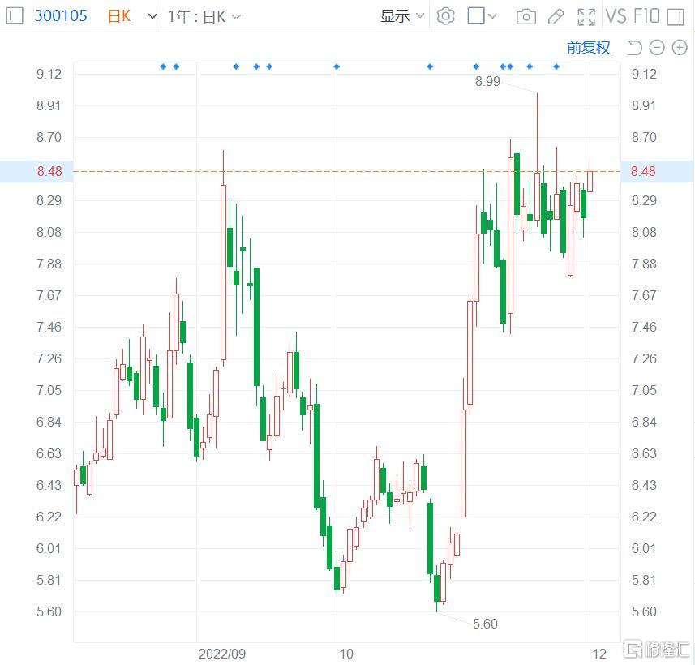
Task: Click the 12 month axis label
Action: click(599, 654)
